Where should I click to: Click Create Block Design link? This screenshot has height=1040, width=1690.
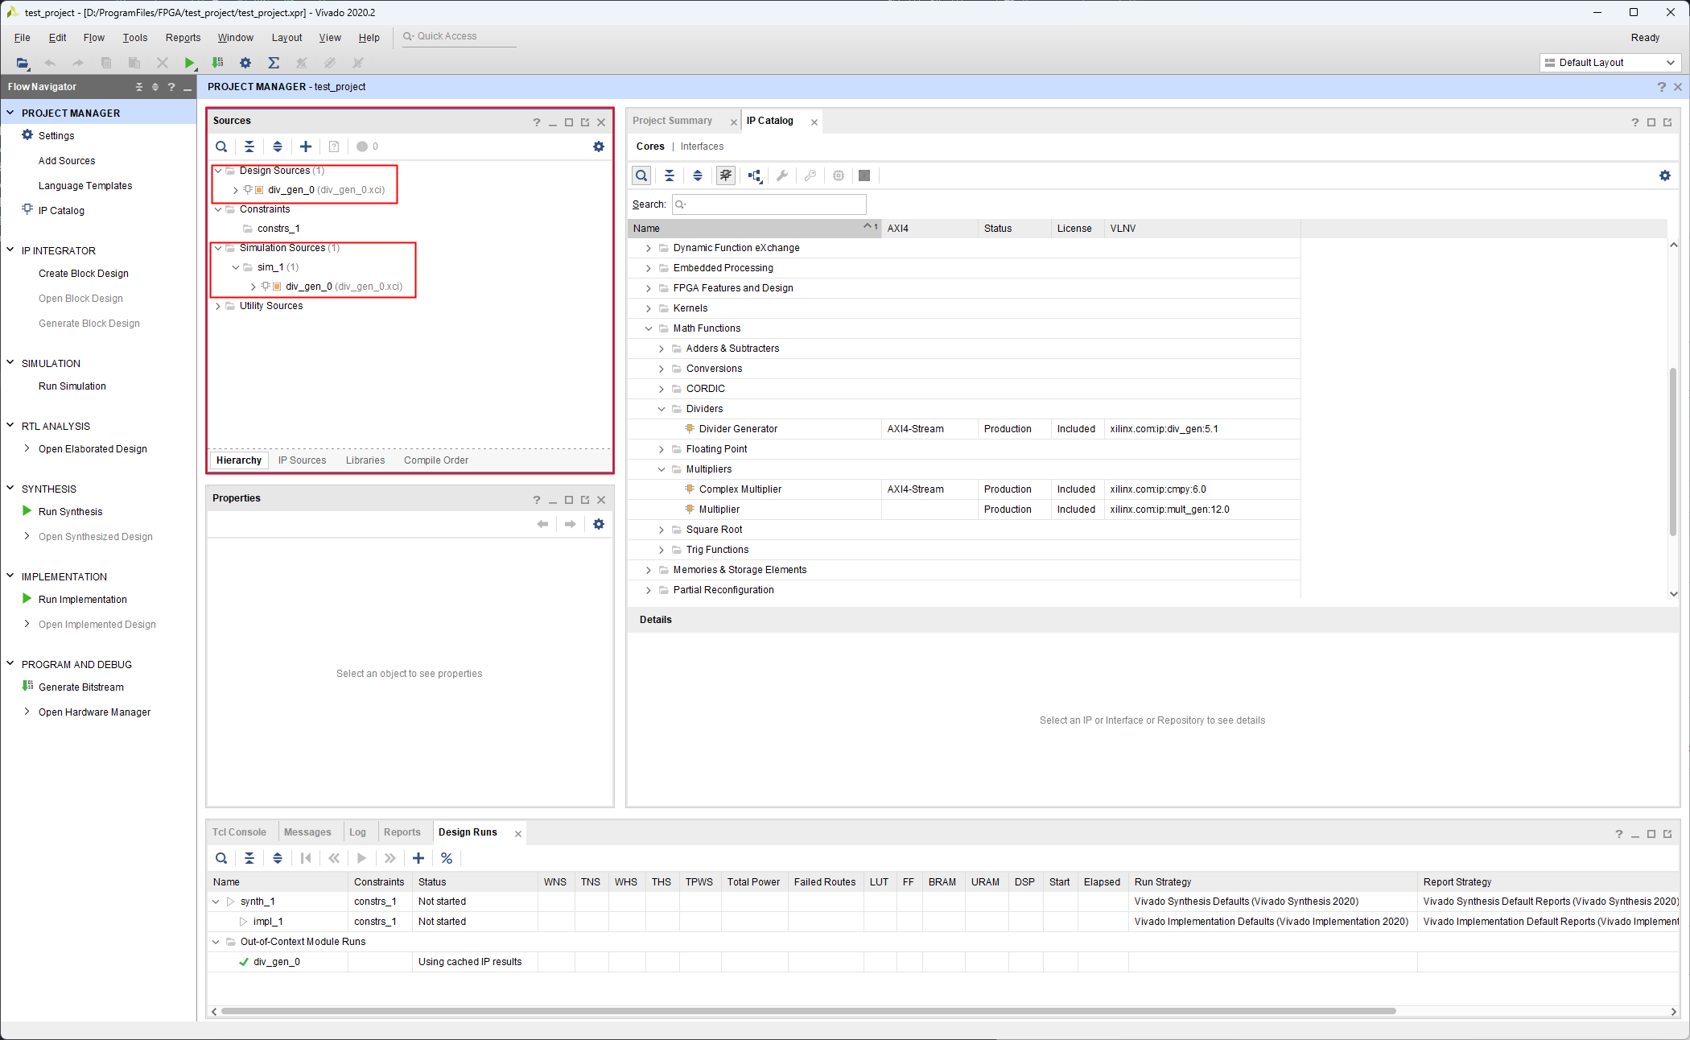(x=84, y=274)
